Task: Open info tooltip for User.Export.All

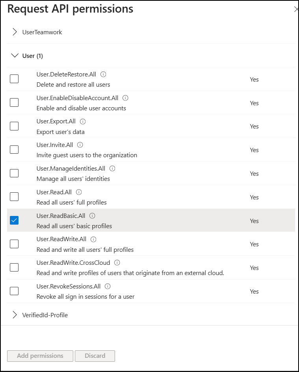Action: tap(83, 121)
